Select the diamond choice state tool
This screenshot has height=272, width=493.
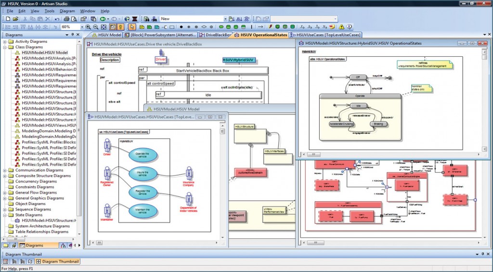204,27
